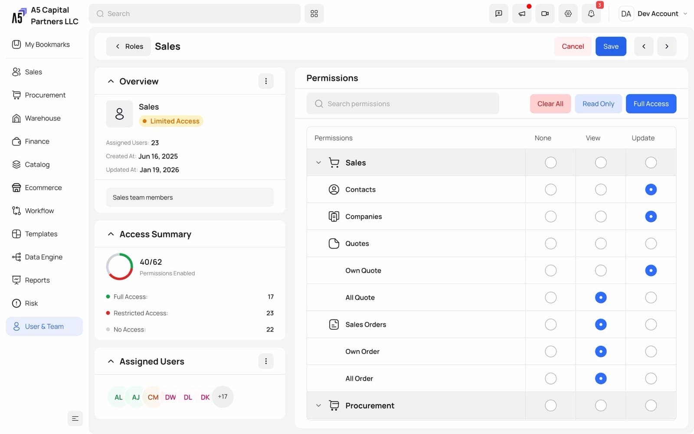Screen dimensions: 694x434
Task: Click the Full Access button
Action: pyautogui.click(x=651, y=104)
